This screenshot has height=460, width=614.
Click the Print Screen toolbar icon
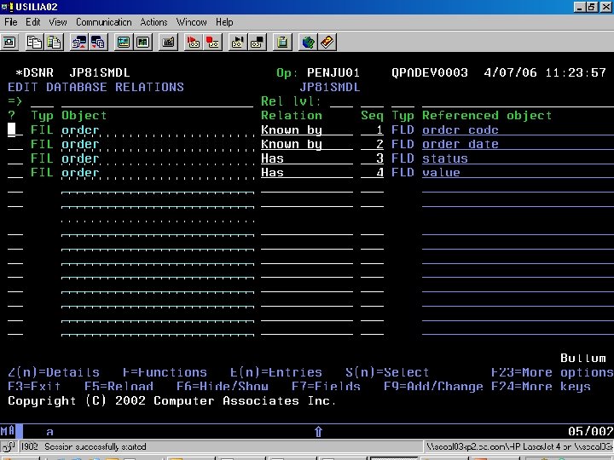[x=9, y=43]
